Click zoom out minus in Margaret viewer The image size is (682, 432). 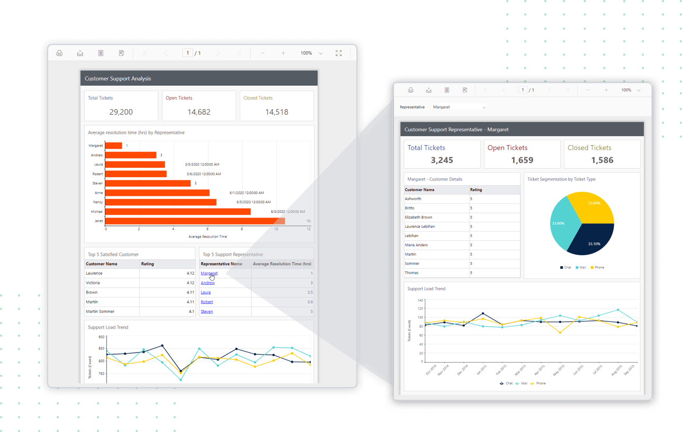tap(588, 90)
